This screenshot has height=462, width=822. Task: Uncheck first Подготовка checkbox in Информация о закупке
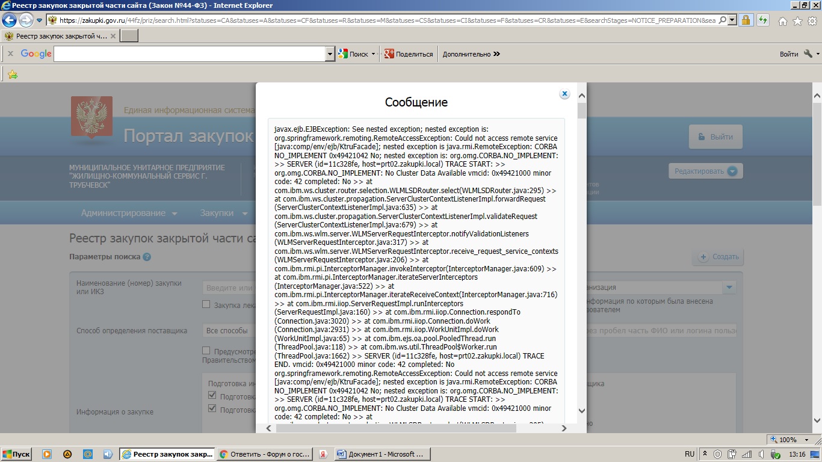212,395
